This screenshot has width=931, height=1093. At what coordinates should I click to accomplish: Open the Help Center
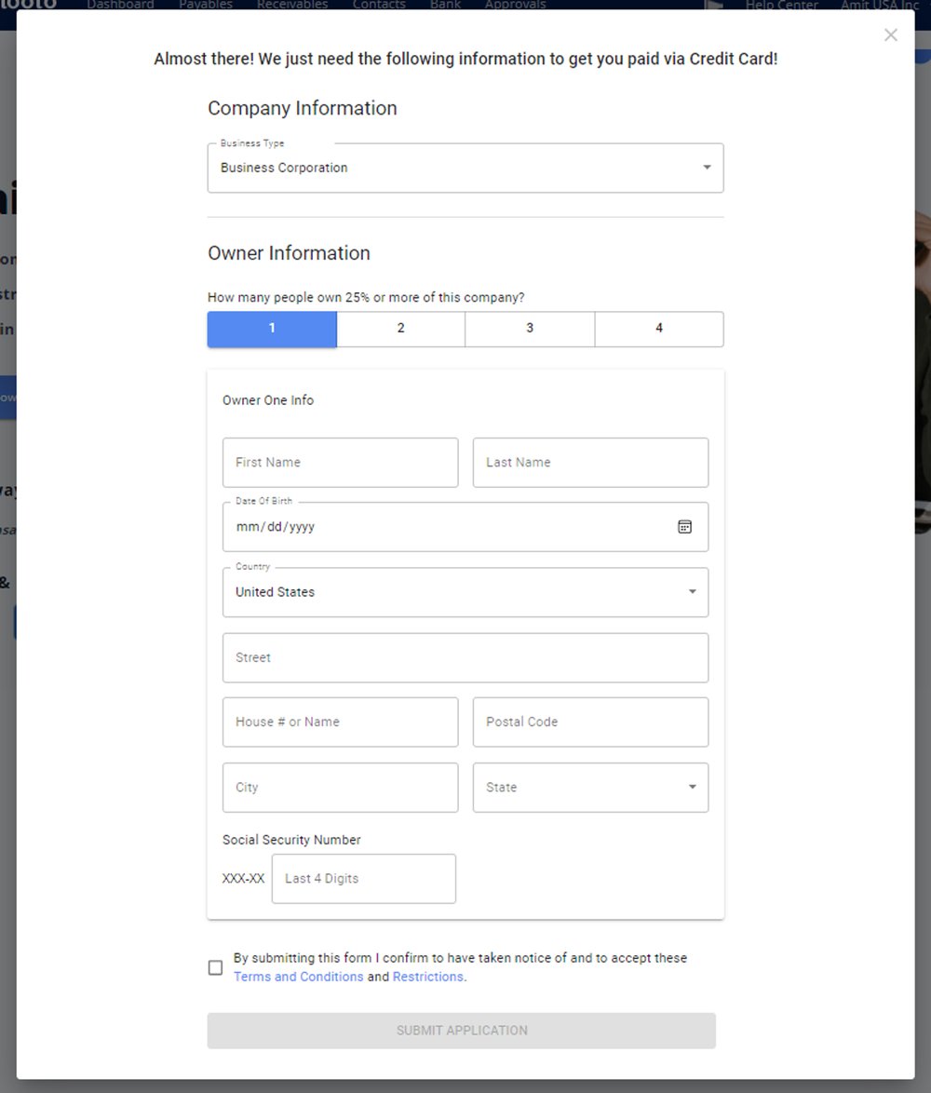click(x=781, y=6)
